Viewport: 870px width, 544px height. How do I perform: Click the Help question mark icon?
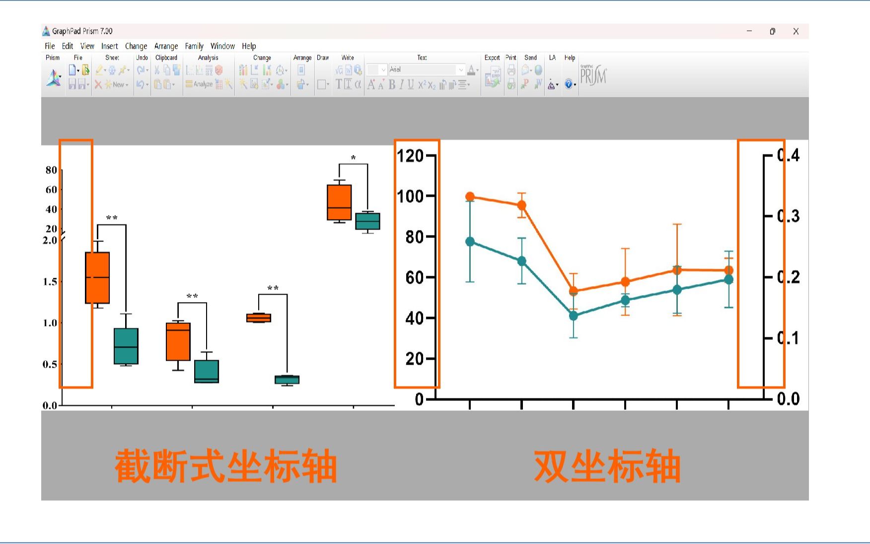(569, 84)
